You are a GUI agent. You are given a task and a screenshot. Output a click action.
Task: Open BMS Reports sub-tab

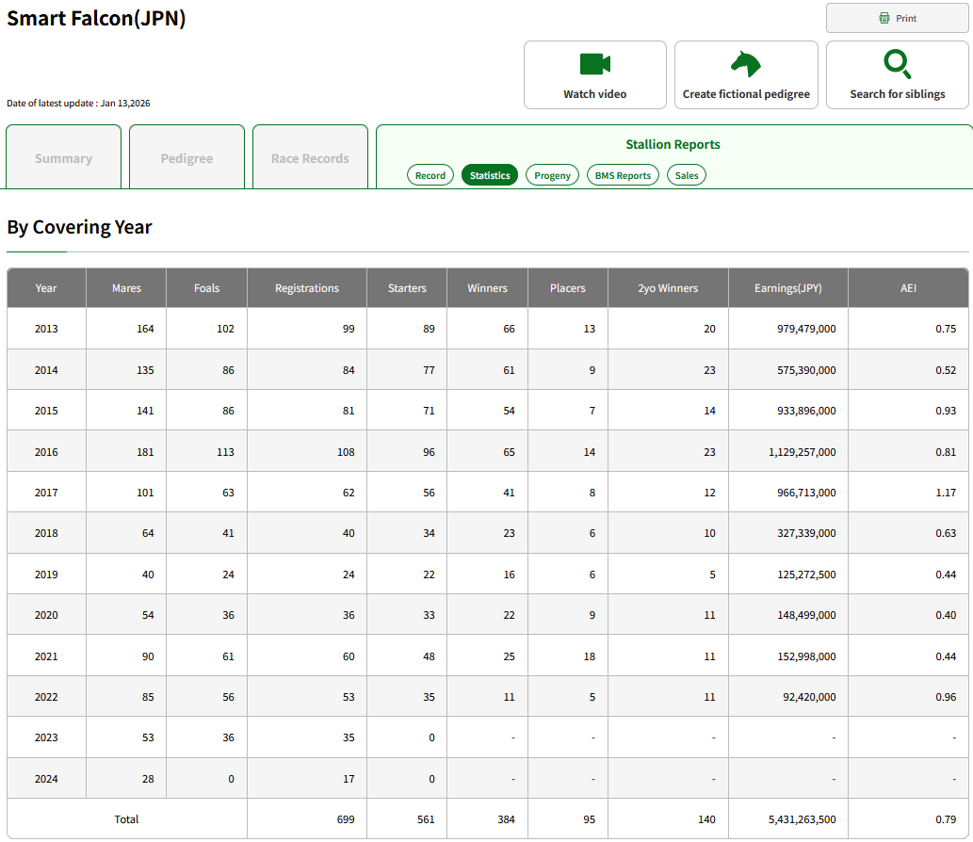coord(623,175)
